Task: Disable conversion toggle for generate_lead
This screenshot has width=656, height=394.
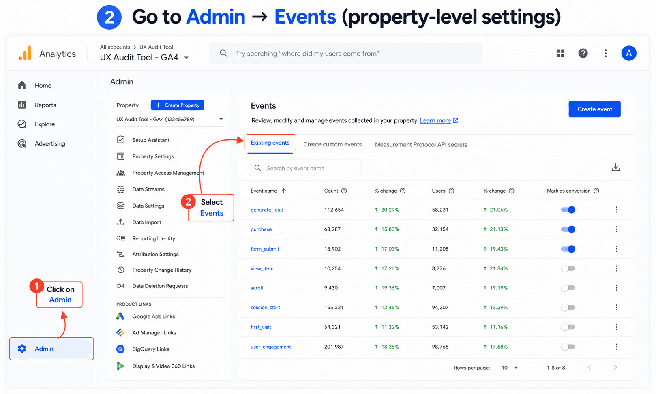Action: click(x=568, y=210)
